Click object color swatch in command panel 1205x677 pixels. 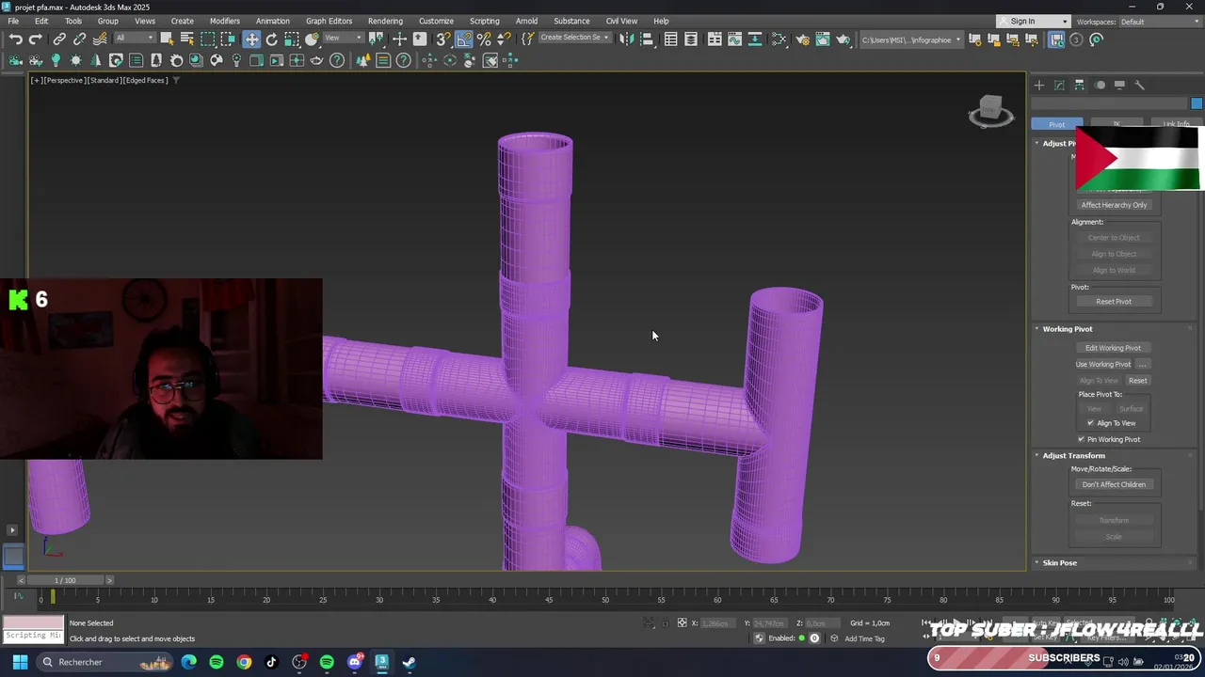[x=1197, y=103]
